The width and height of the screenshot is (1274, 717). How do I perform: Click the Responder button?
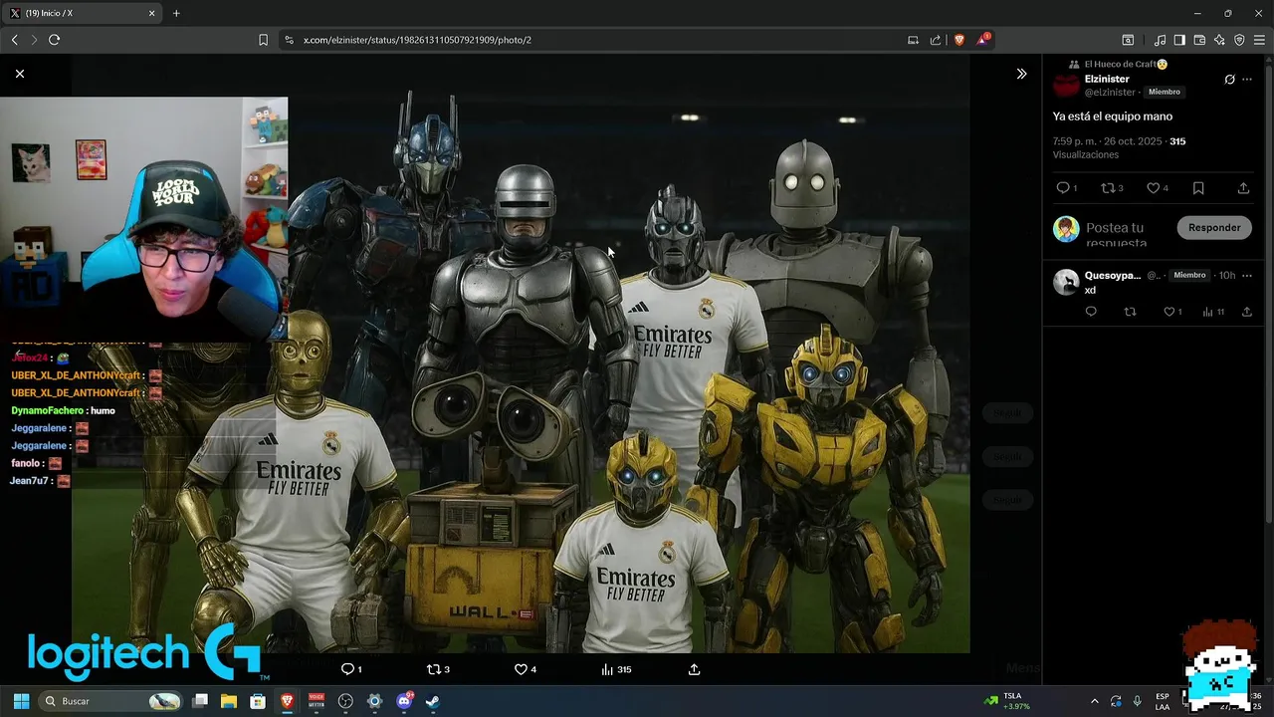pyautogui.click(x=1214, y=228)
